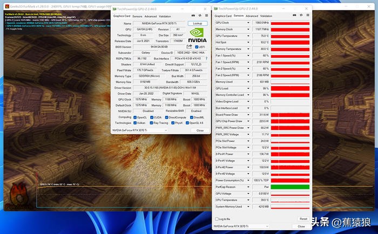The height and width of the screenshot is (234, 378).
Task: Toggle the OpenCL checkbox
Action: pos(135,117)
